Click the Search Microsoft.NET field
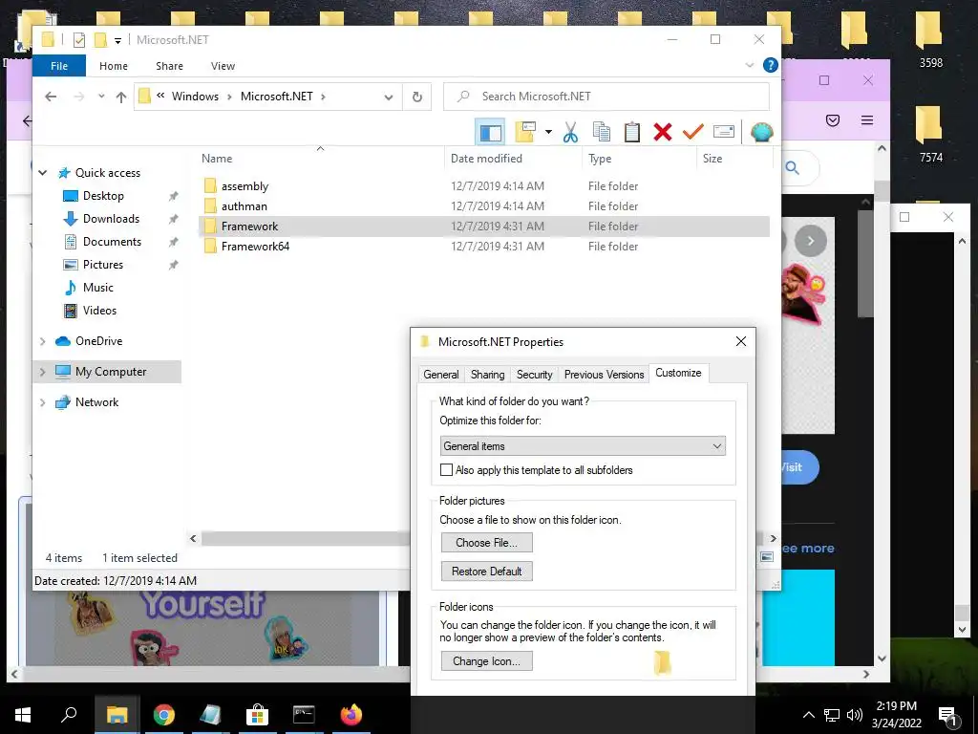Image resolution: width=978 pixels, height=734 pixels. (x=606, y=97)
